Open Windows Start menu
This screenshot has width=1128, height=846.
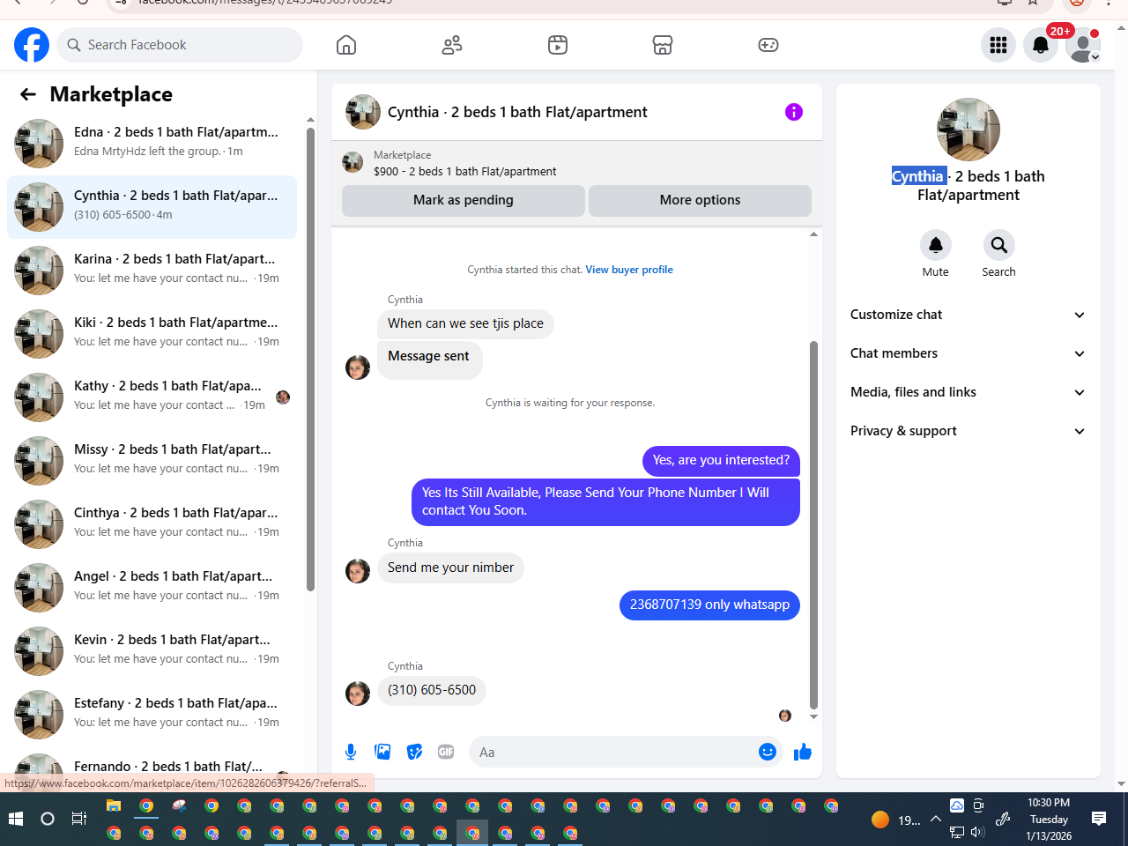click(x=16, y=819)
